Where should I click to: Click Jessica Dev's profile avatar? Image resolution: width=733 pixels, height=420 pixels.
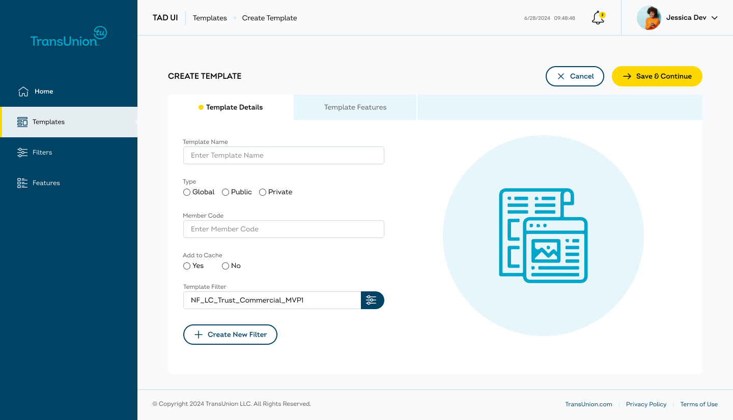click(649, 18)
